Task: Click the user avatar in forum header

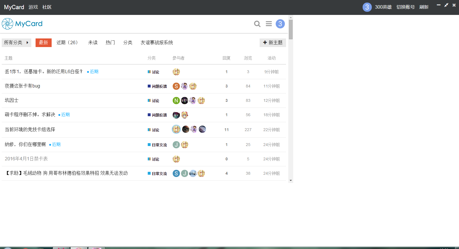Action: tap(280, 24)
